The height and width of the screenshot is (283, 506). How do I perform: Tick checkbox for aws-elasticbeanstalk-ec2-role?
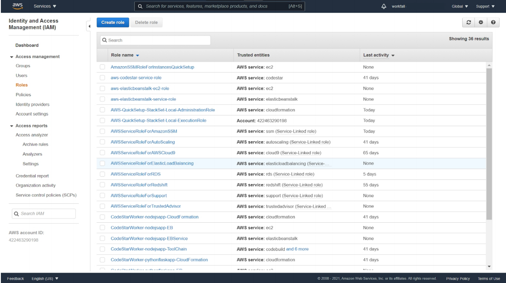(x=102, y=88)
